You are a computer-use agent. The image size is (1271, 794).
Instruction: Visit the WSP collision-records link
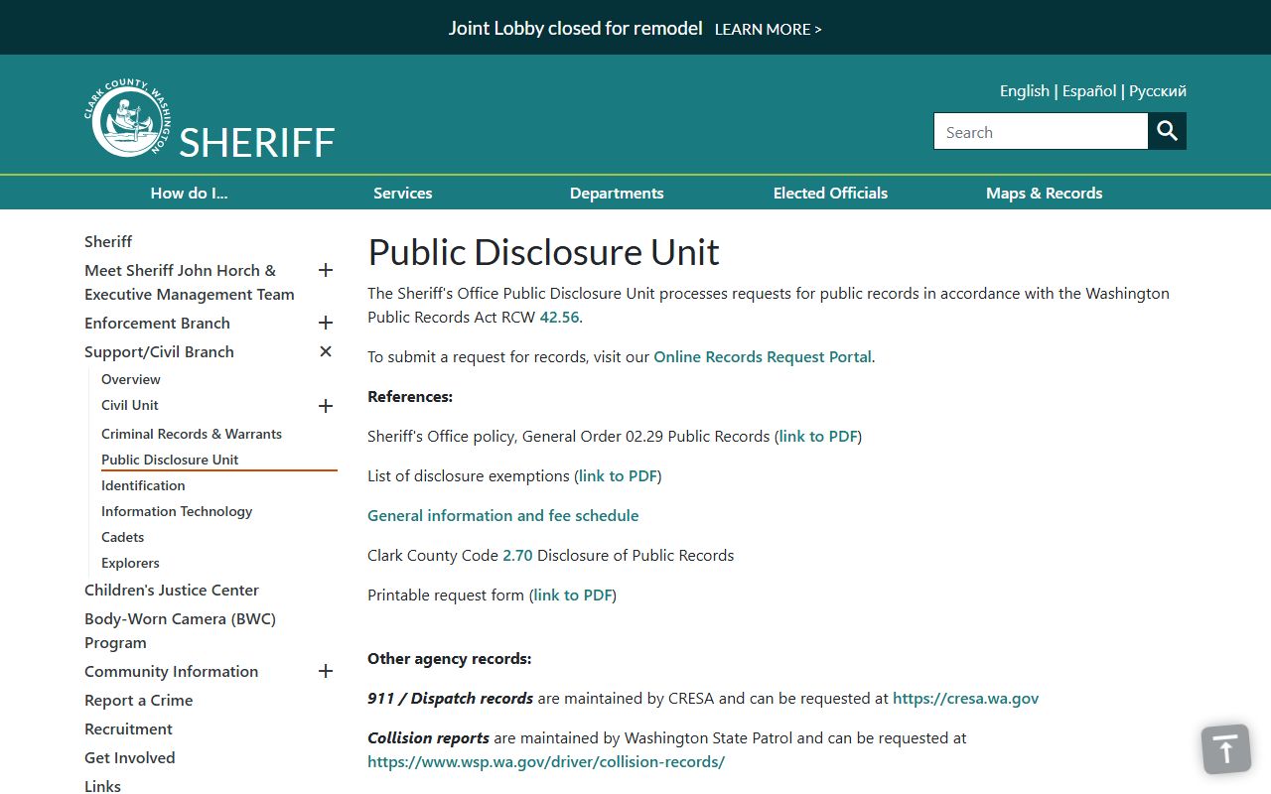(x=546, y=761)
